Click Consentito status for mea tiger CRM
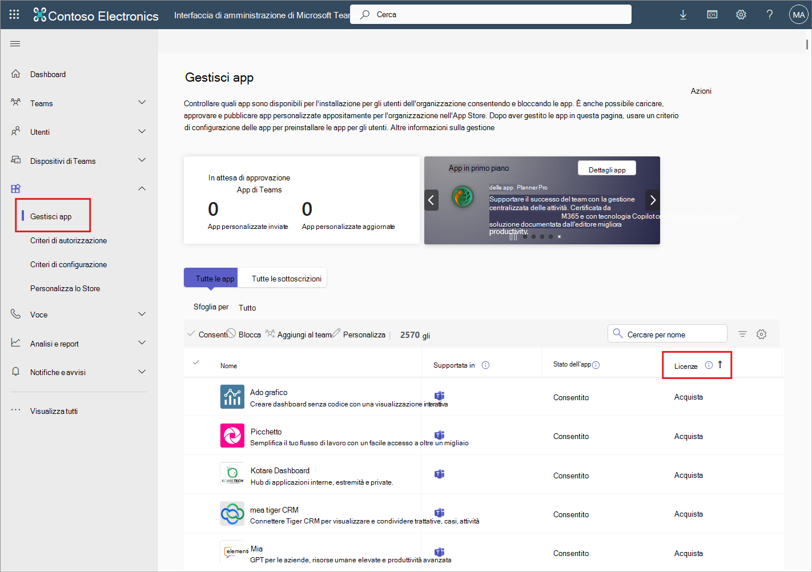Image resolution: width=812 pixels, height=572 pixels. tap(570, 514)
